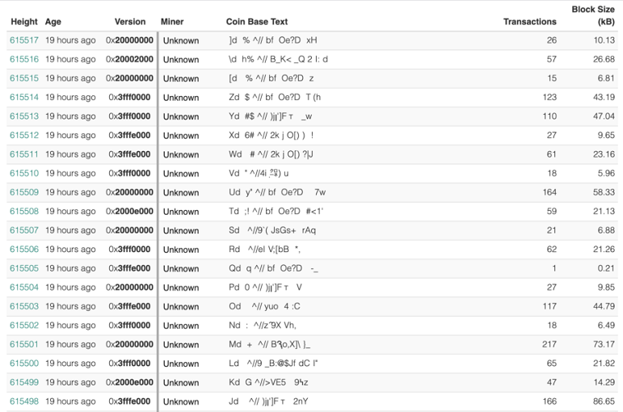Screen dimensions: 623x412
Task: Click the Coin Base Text column header
Action: pos(257,22)
